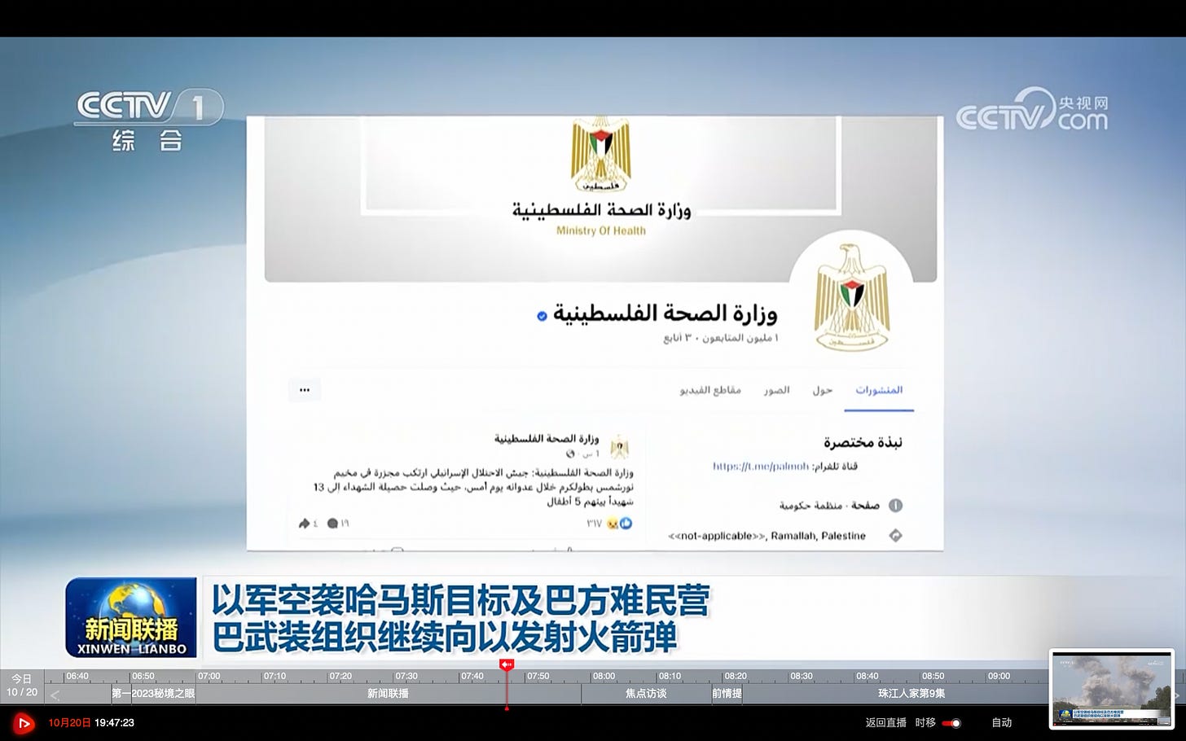Click the 新闻联播 globe program logo

pyautogui.click(x=131, y=617)
